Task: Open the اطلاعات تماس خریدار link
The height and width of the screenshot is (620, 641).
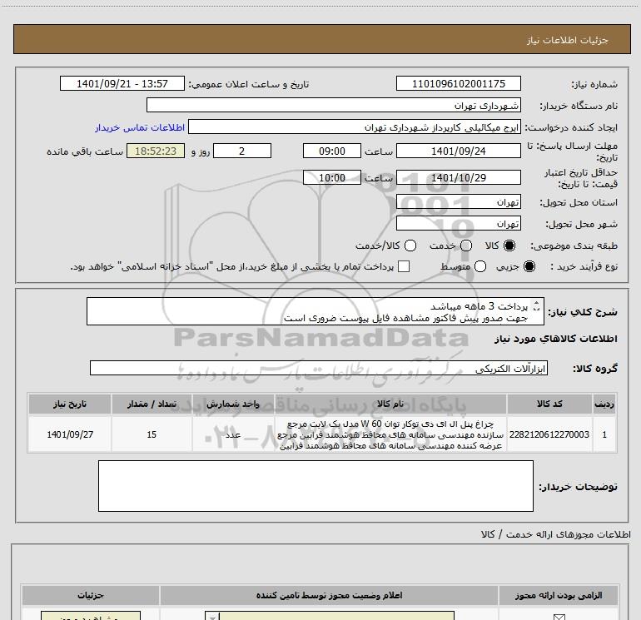Action: (x=140, y=127)
